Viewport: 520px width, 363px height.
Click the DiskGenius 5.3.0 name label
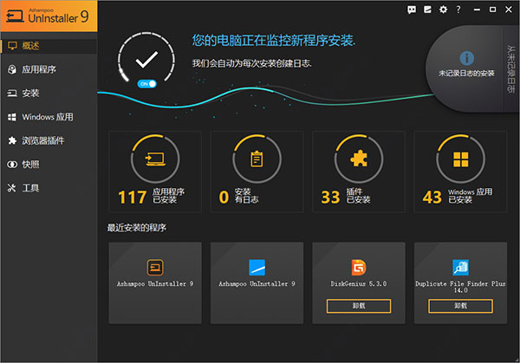tap(359, 284)
